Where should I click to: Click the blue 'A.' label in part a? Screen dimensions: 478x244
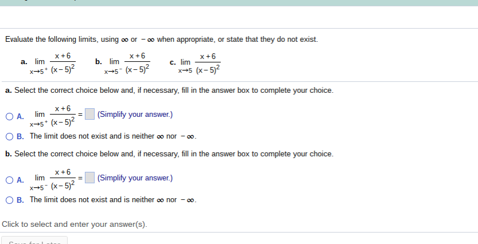21,116
